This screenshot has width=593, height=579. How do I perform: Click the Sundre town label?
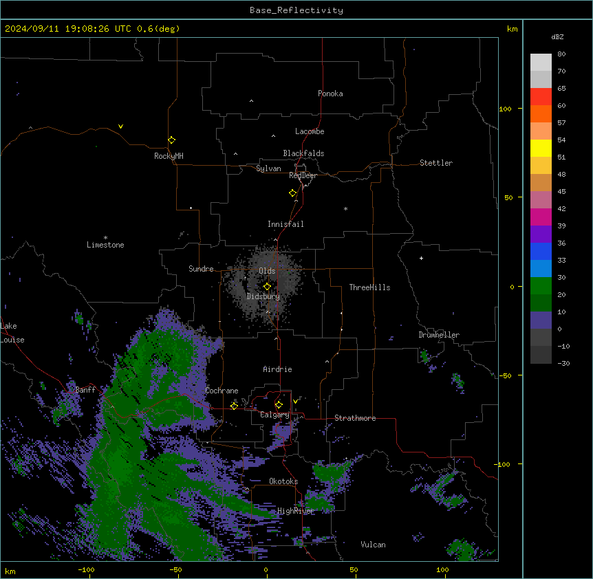tap(201, 269)
